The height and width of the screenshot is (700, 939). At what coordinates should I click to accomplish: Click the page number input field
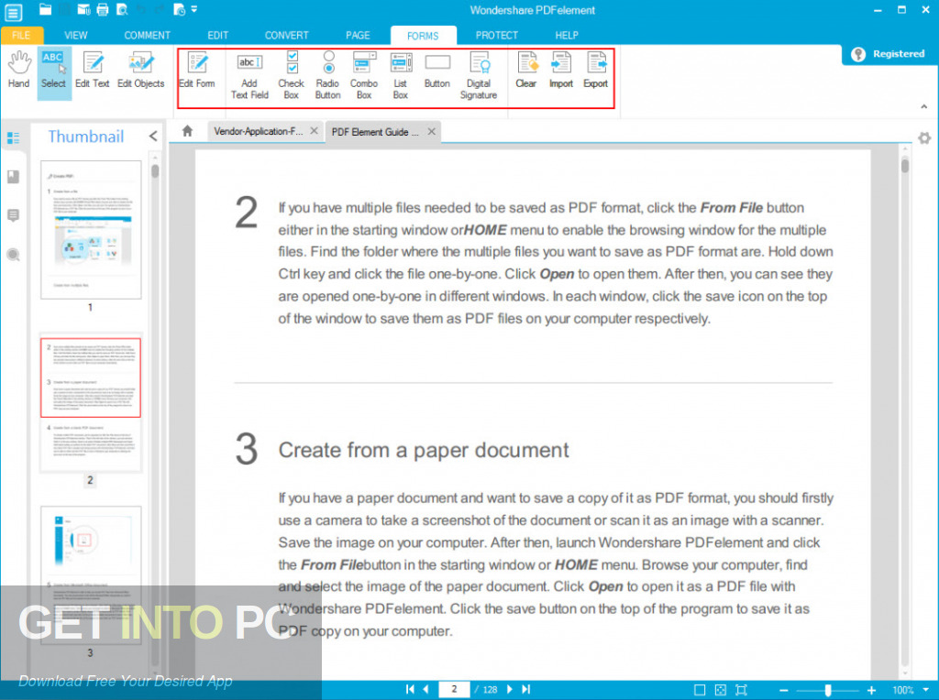(x=454, y=689)
